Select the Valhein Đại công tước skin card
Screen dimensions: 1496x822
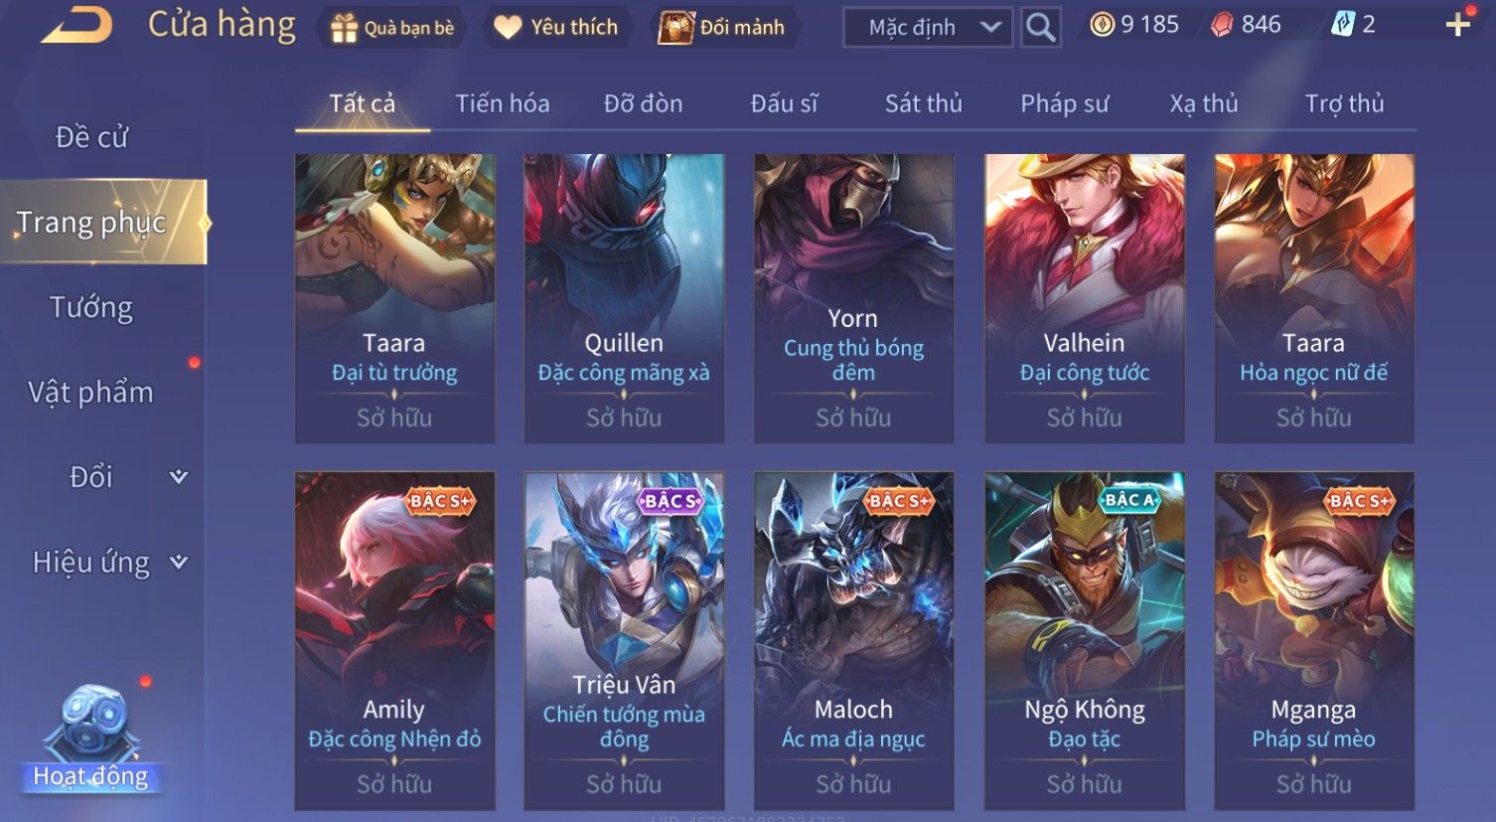coord(1085,298)
